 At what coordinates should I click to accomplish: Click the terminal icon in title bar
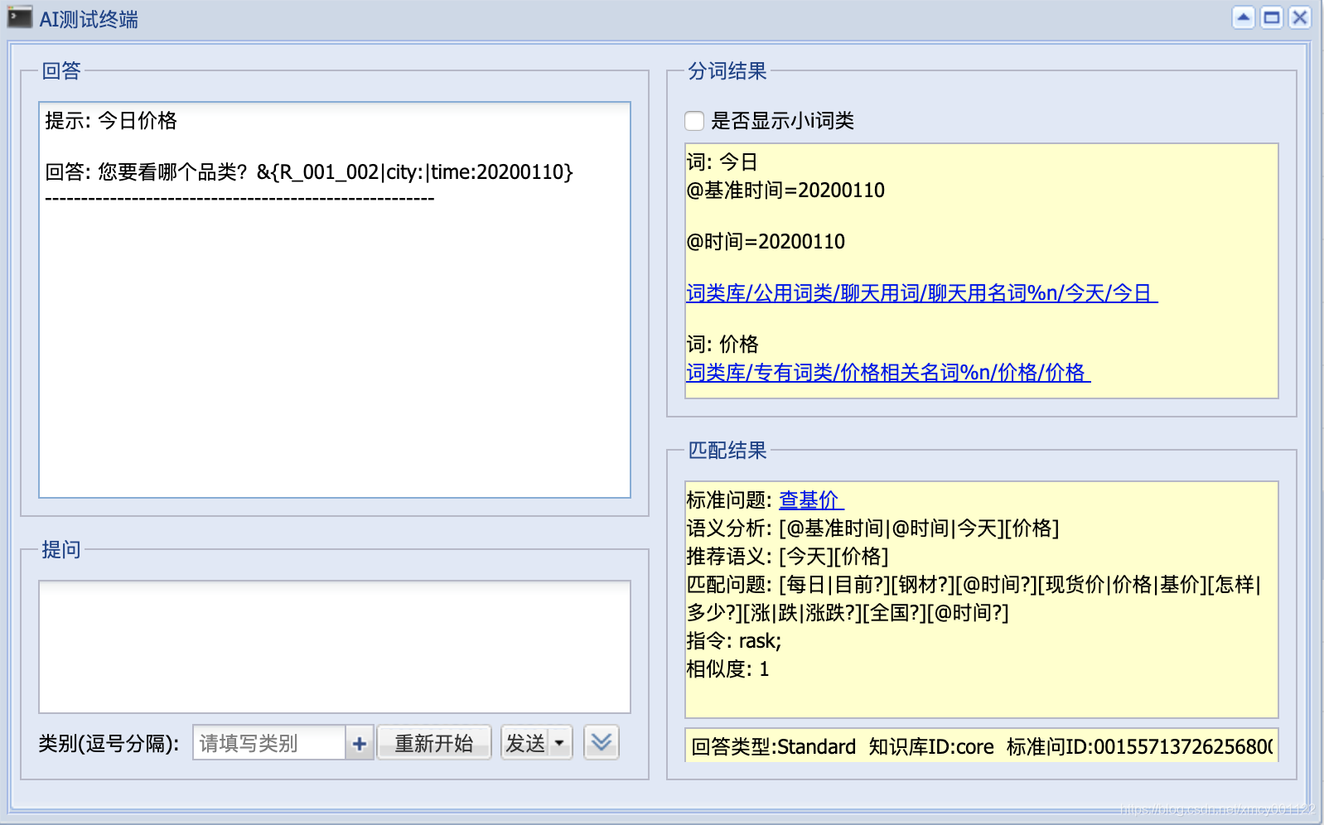[20, 17]
